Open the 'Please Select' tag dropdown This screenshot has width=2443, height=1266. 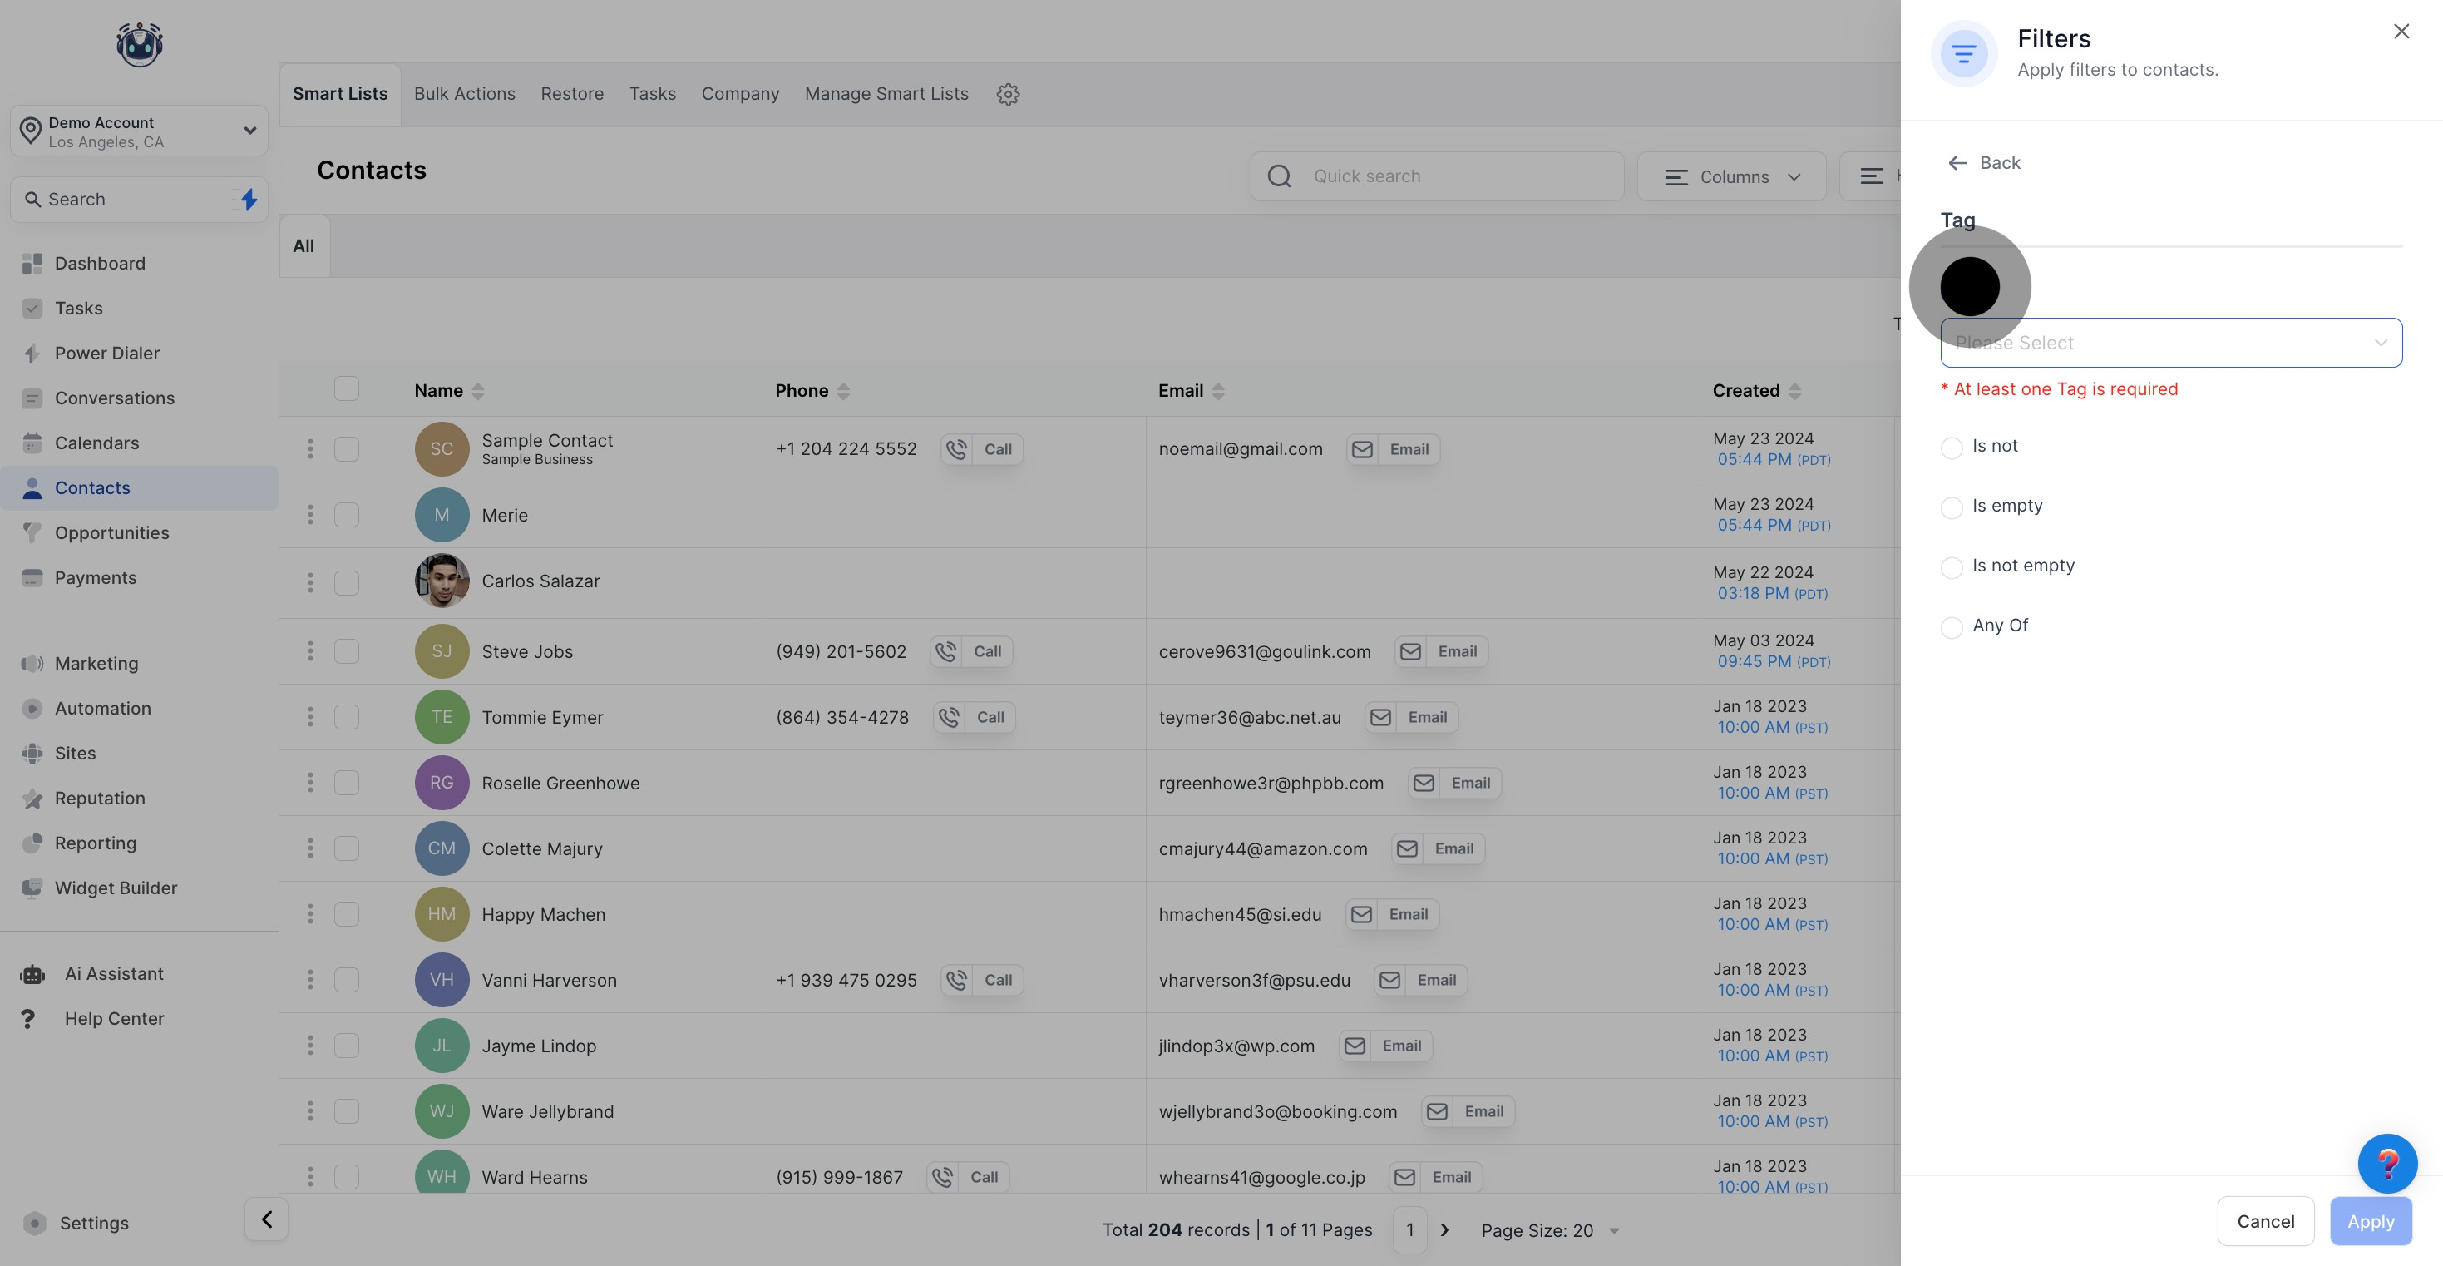(x=2170, y=343)
